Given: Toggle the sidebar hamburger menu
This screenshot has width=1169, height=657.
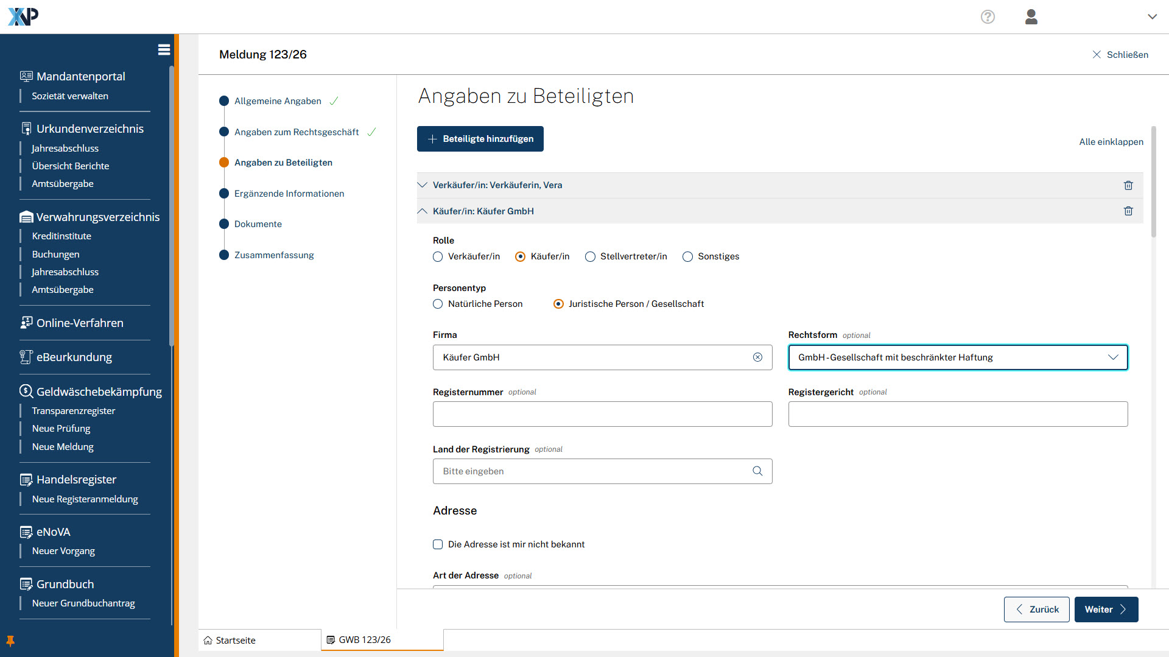Looking at the screenshot, I should (164, 50).
